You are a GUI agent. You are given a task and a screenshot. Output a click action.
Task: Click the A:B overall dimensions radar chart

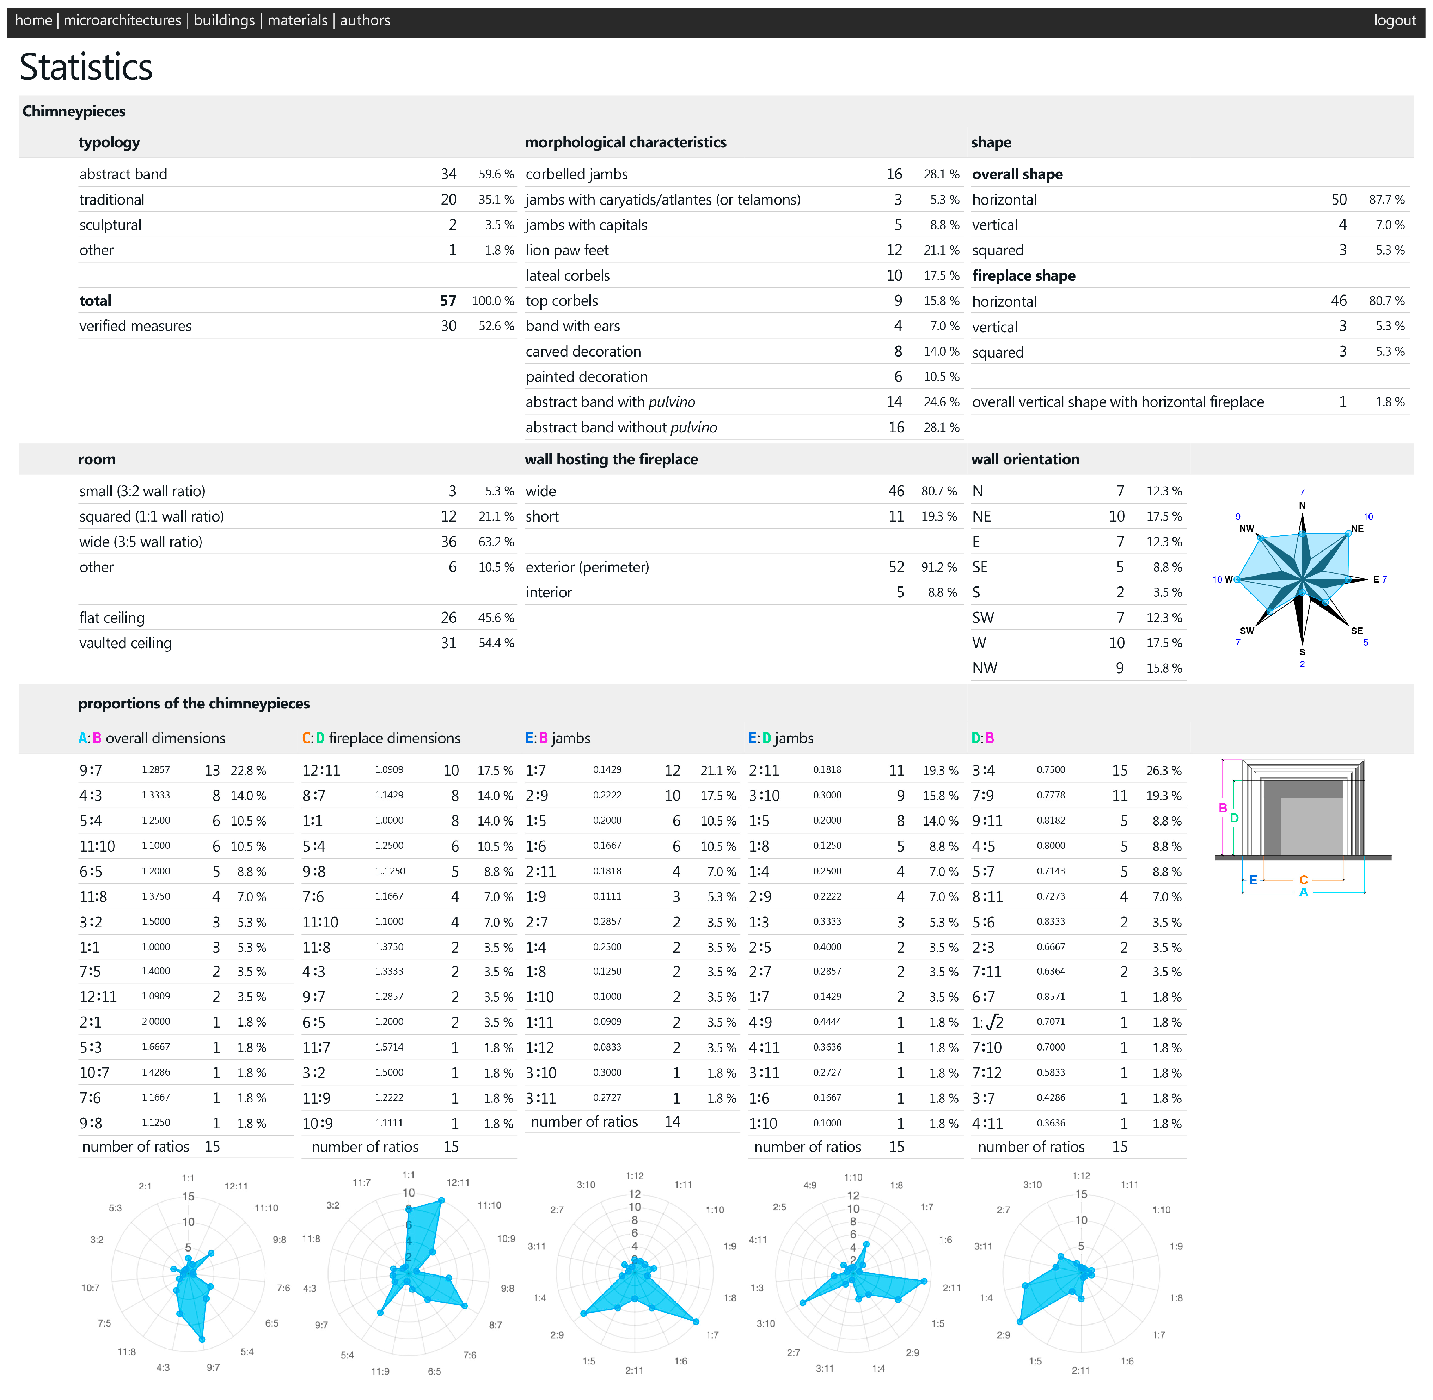click(x=188, y=1273)
